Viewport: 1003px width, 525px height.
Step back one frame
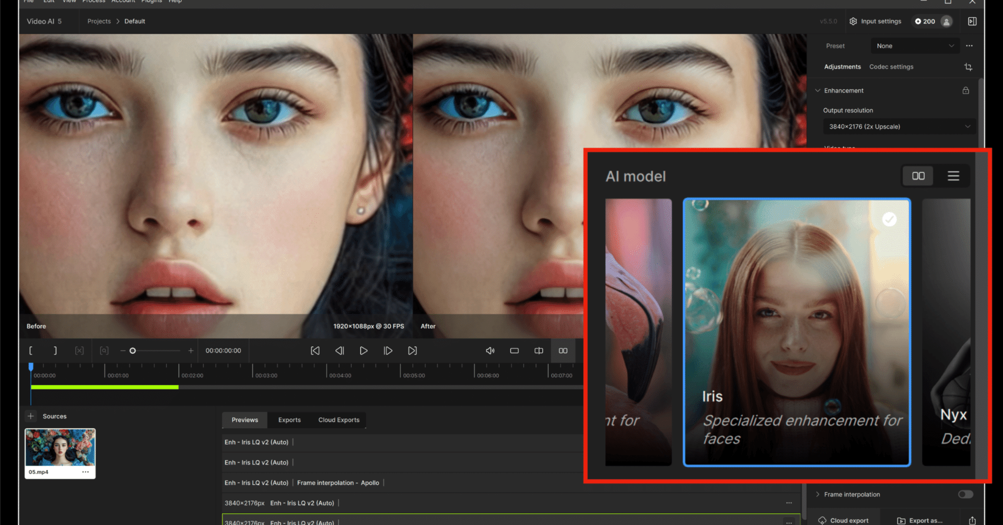coord(340,351)
